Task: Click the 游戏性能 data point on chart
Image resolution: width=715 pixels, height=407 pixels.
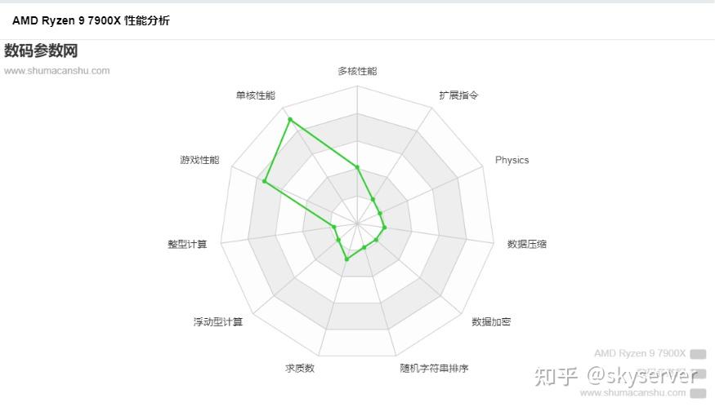Action: (x=265, y=181)
